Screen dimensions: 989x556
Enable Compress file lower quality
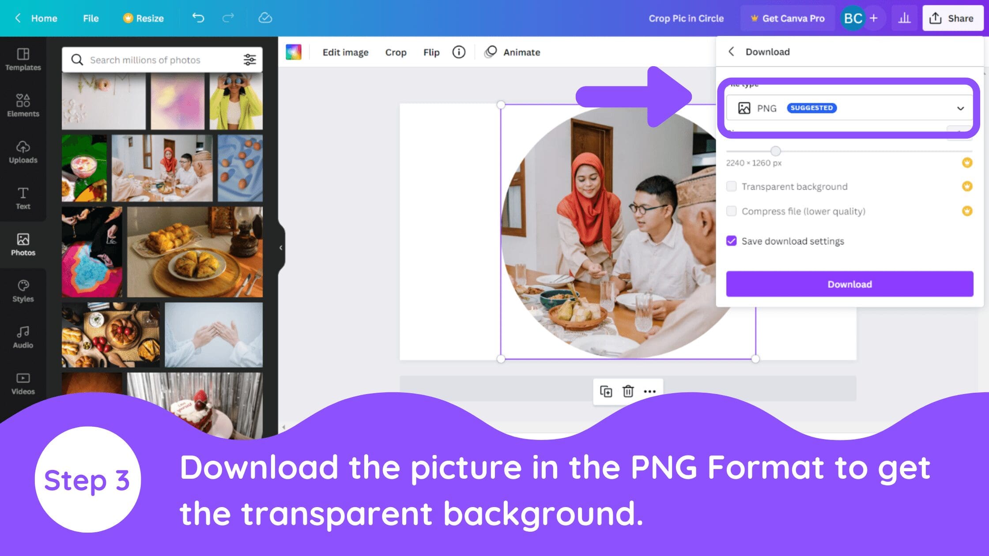tap(732, 211)
